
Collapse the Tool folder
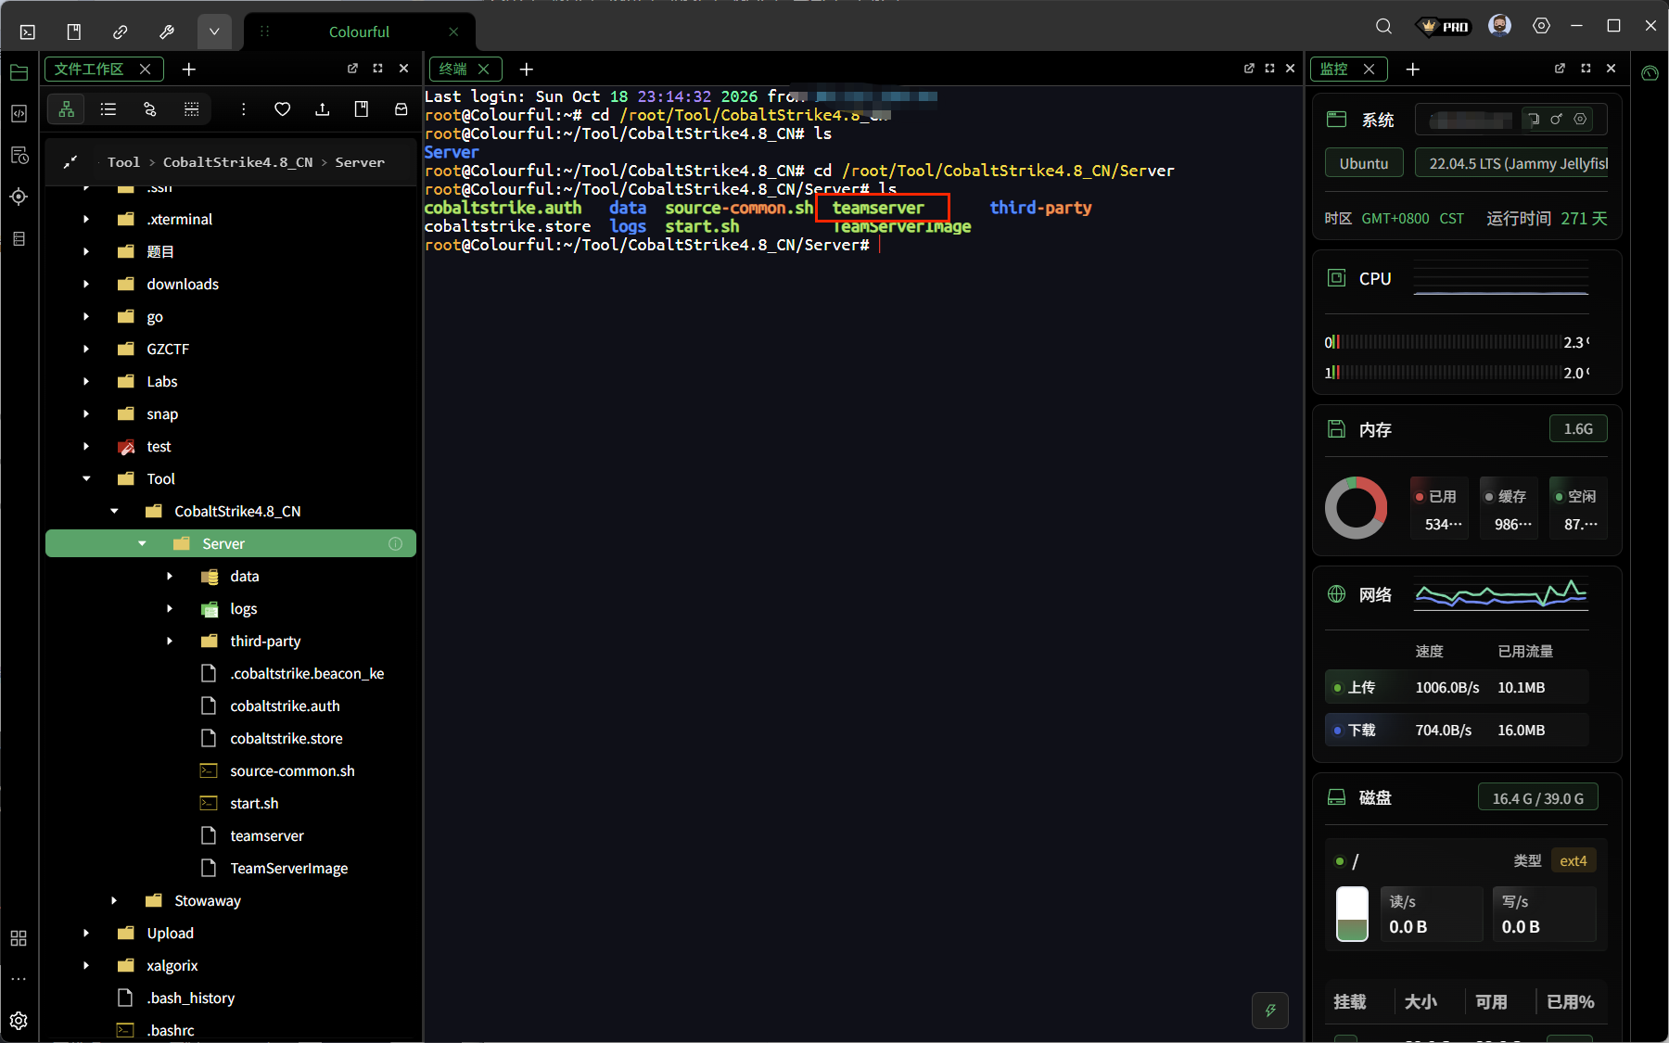coord(86,479)
